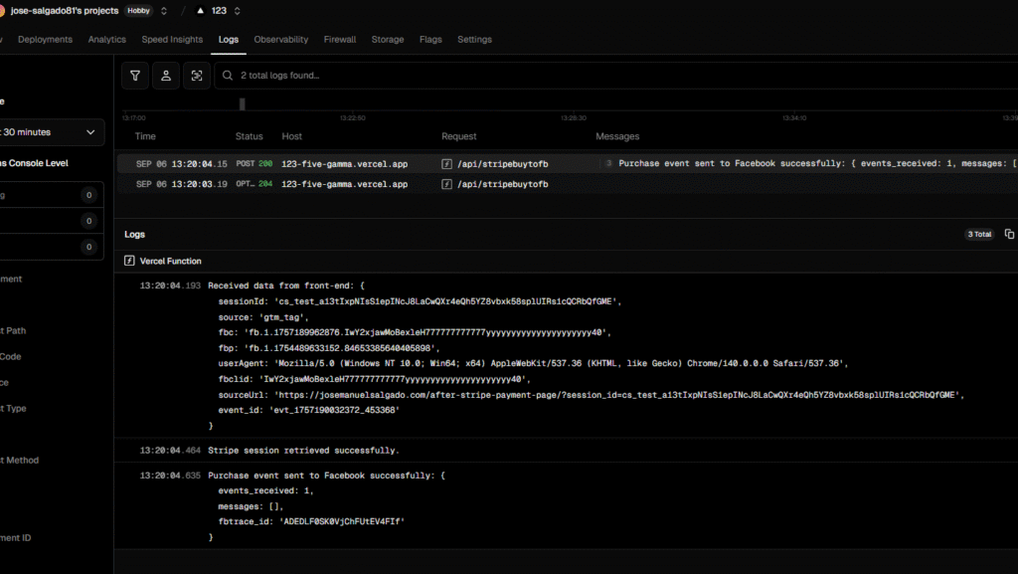
Task: Switch to the Observability tab
Action: (x=280, y=40)
